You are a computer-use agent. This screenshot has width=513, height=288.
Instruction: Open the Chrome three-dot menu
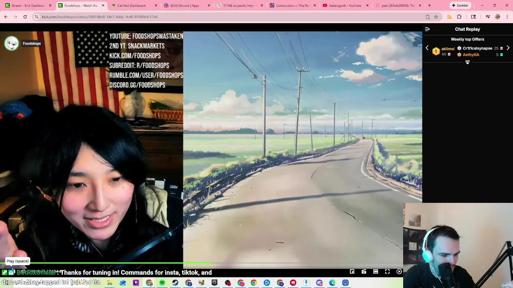point(507,17)
